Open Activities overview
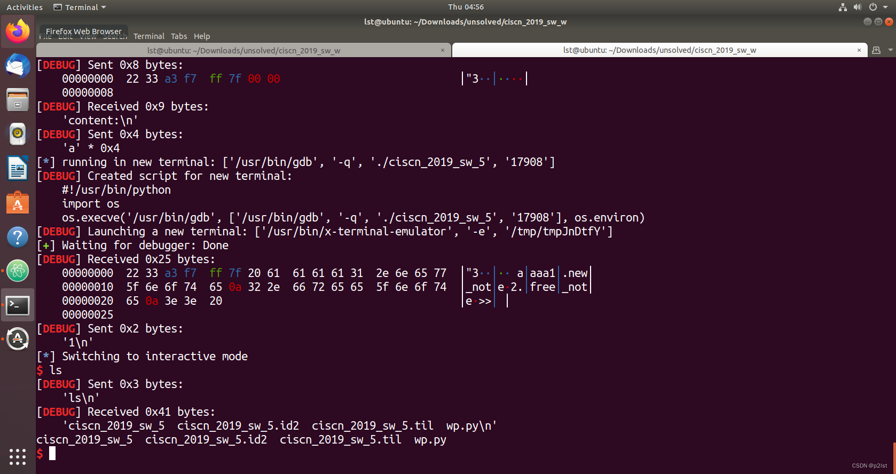 pyautogui.click(x=25, y=7)
